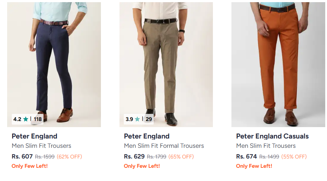327x181 pixels.
Task: Click the 29 reviews count badge
Action: click(149, 119)
